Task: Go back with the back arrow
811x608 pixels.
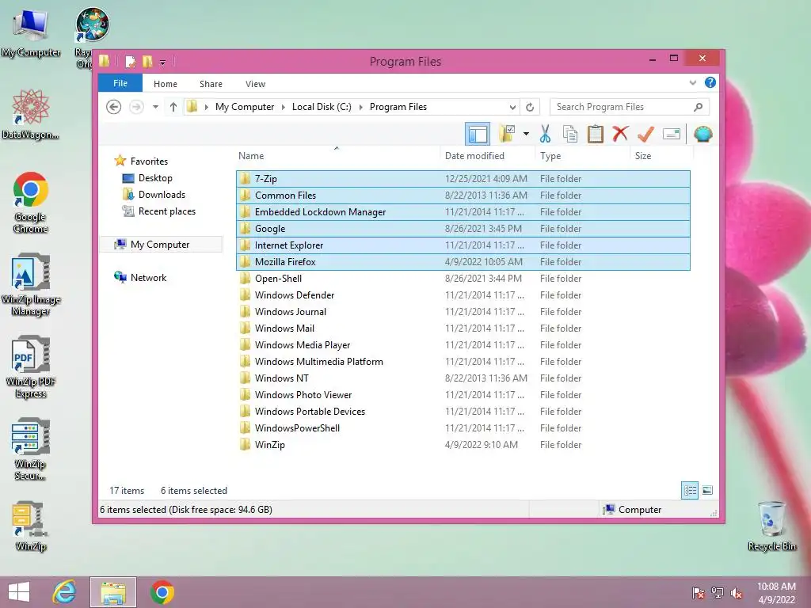Action: 114,107
